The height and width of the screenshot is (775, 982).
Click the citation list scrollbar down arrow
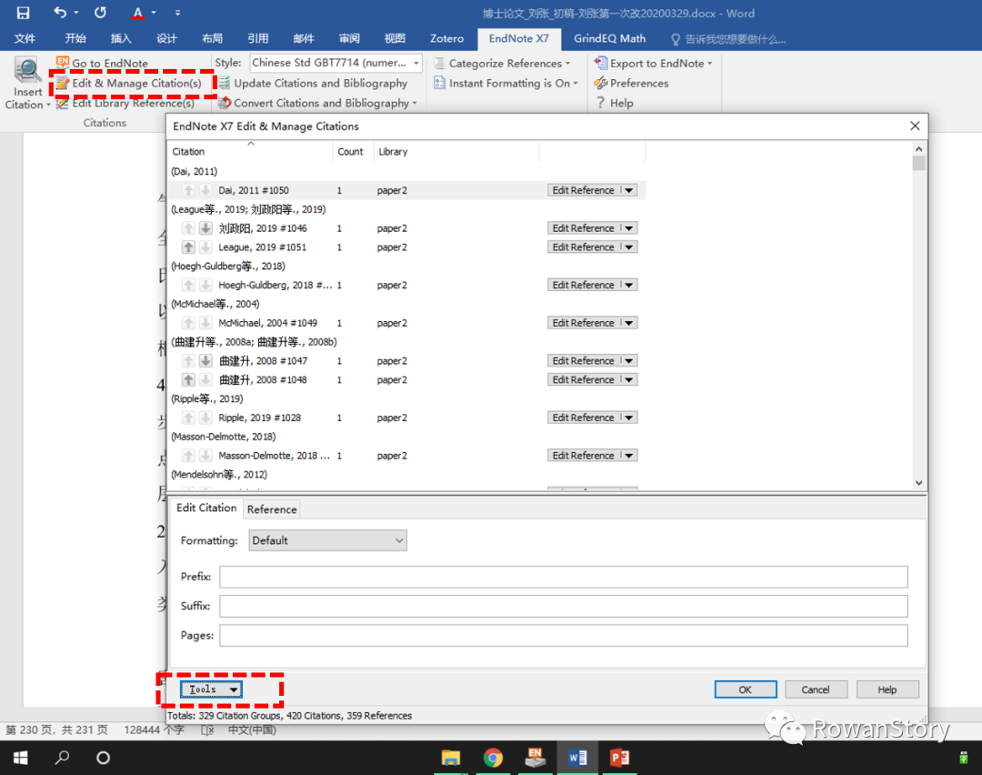pos(918,482)
